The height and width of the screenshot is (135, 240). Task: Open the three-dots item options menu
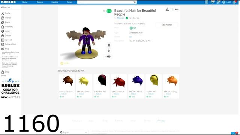tap(177, 9)
